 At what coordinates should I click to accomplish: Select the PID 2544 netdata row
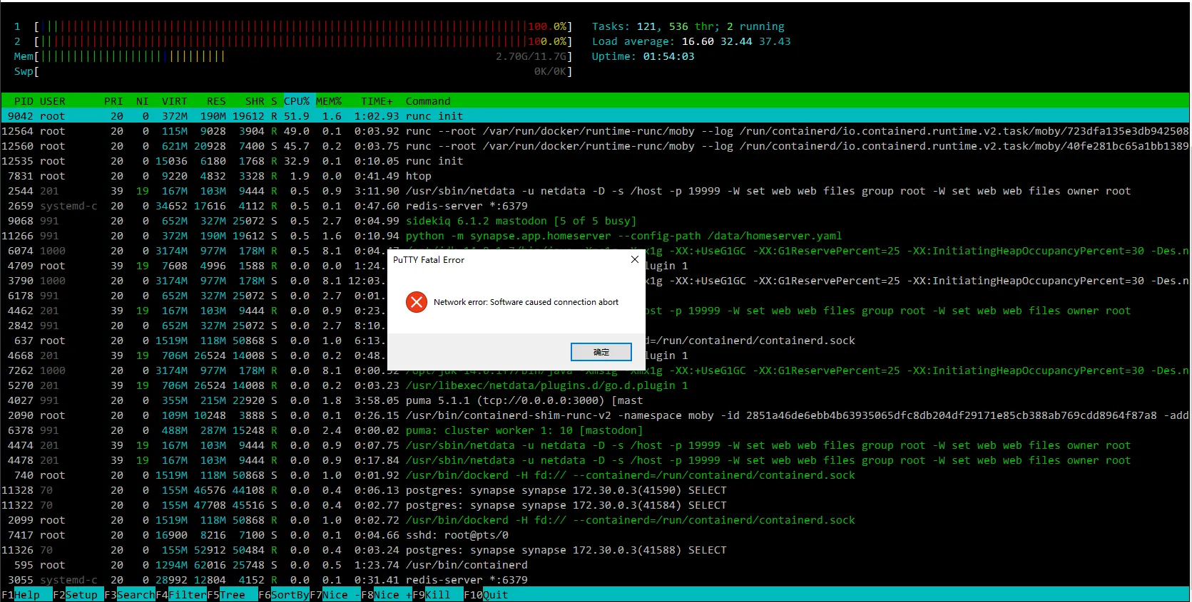click(595, 191)
